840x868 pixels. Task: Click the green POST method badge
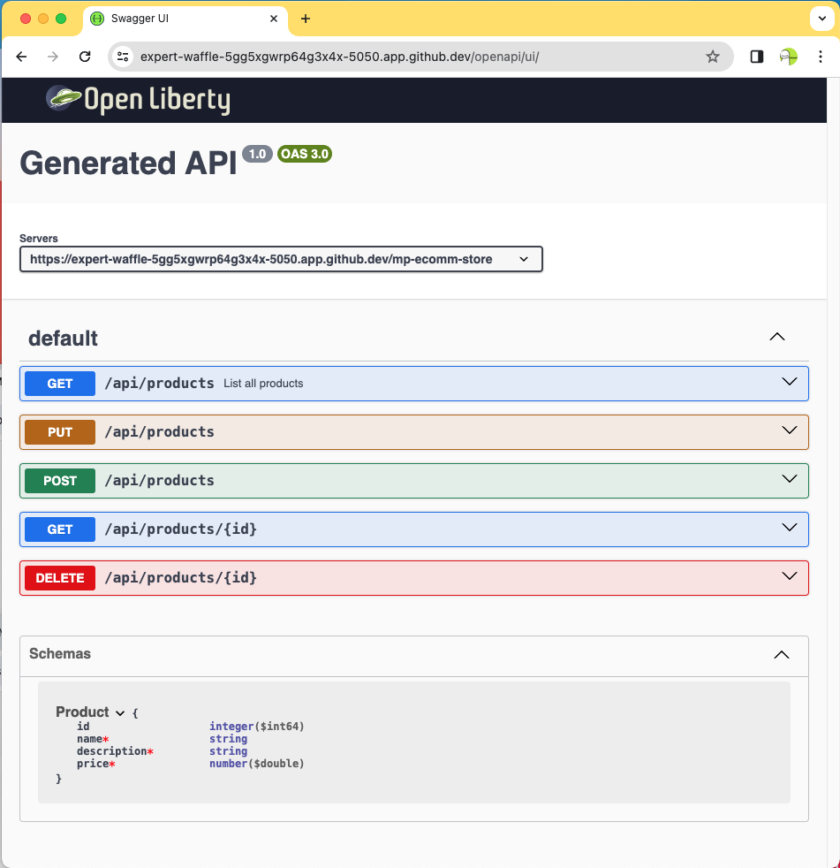pos(60,481)
